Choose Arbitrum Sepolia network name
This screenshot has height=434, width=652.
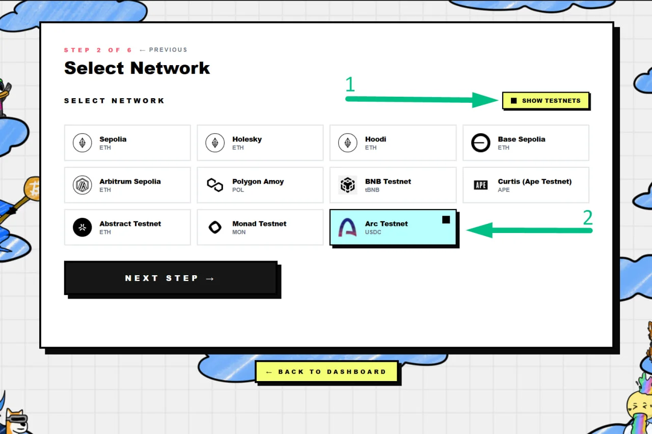(x=130, y=181)
